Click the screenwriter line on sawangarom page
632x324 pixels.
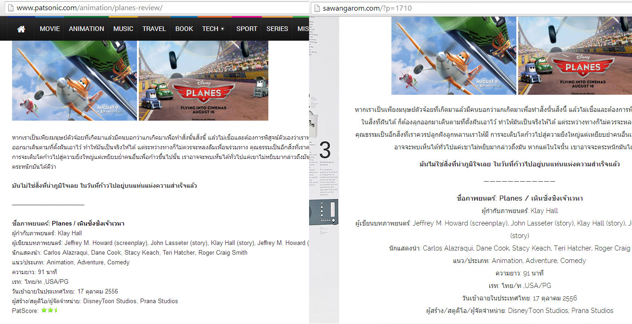(x=494, y=223)
